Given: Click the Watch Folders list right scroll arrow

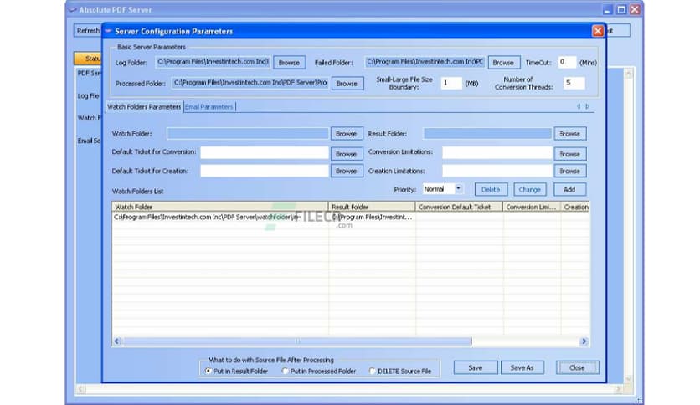Looking at the screenshot, I should tap(584, 341).
